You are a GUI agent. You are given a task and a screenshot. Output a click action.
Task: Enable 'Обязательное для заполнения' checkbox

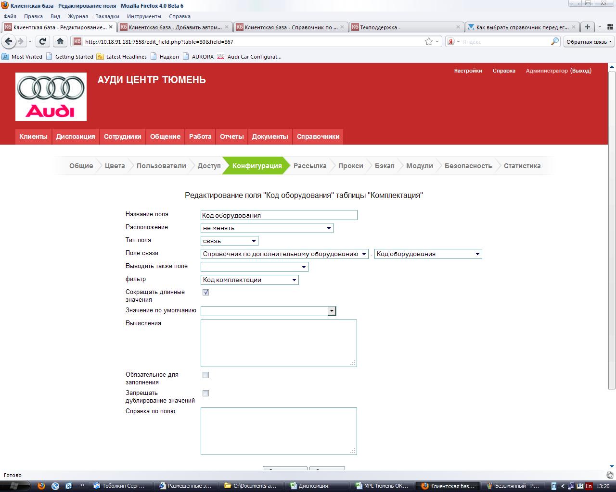pyautogui.click(x=205, y=375)
